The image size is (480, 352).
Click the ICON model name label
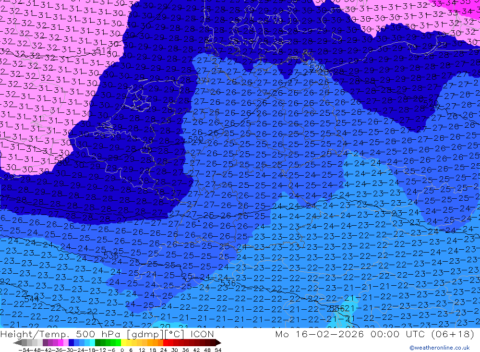coord(202,334)
